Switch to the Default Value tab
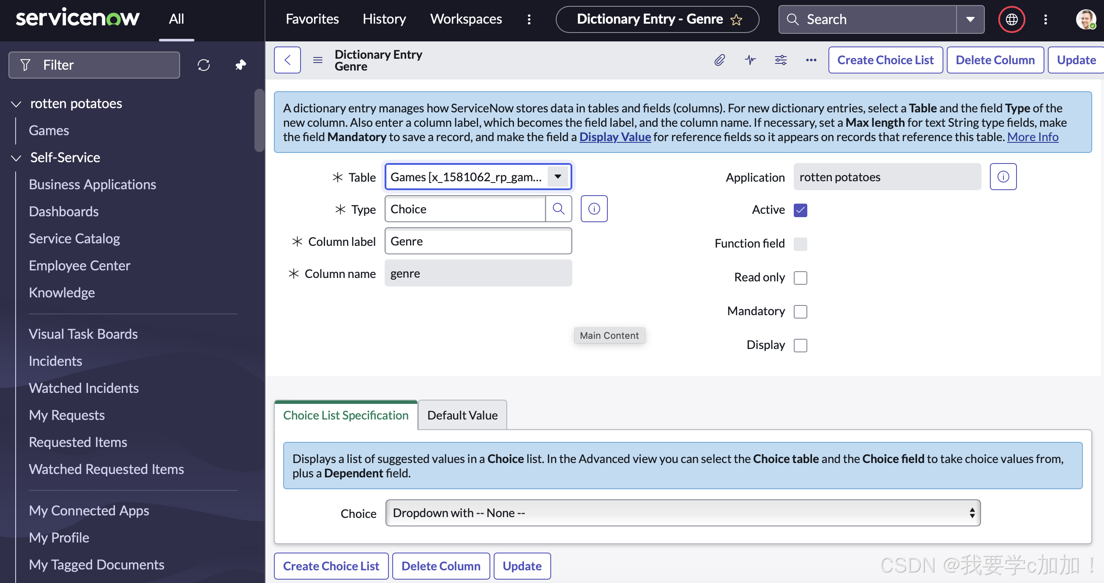 coord(462,415)
